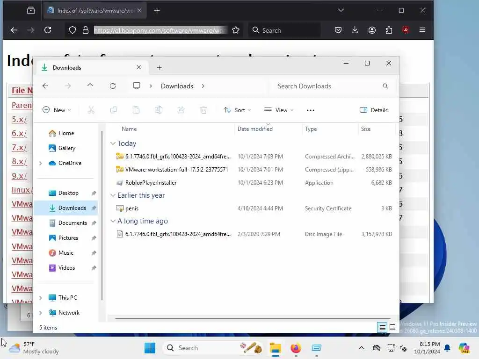The image size is (479, 359).
Task: Show hidden system tray icons
Action: click(362, 348)
